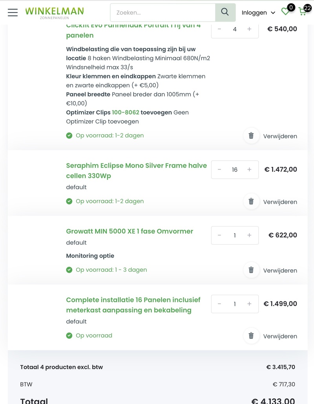Screen dimensions: 314x404
Task: Focus the Zoeken search field
Action: 162,13
